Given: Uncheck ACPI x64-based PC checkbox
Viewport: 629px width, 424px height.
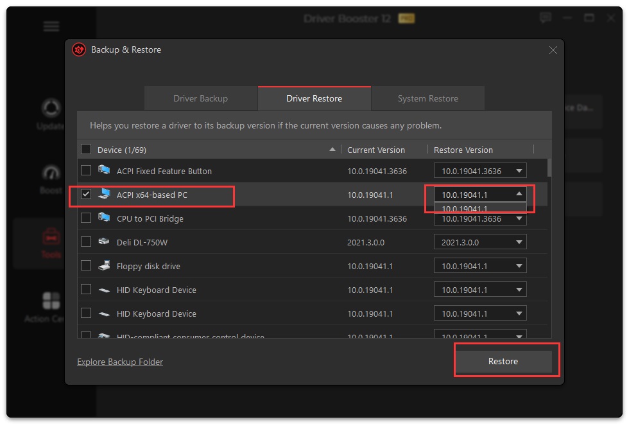Looking at the screenshot, I should point(86,194).
